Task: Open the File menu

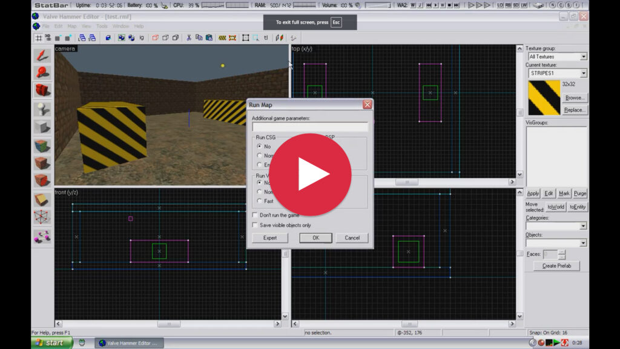Action: tap(46, 26)
